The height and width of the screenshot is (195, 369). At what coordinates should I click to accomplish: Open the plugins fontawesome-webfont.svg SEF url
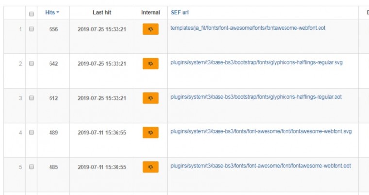coord(261,131)
